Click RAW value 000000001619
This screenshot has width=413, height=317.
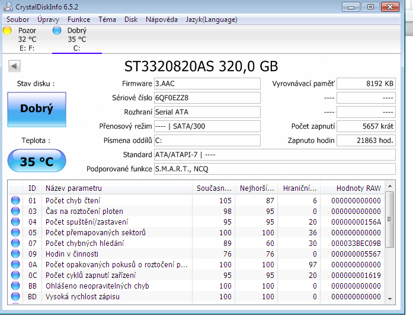[356, 275]
